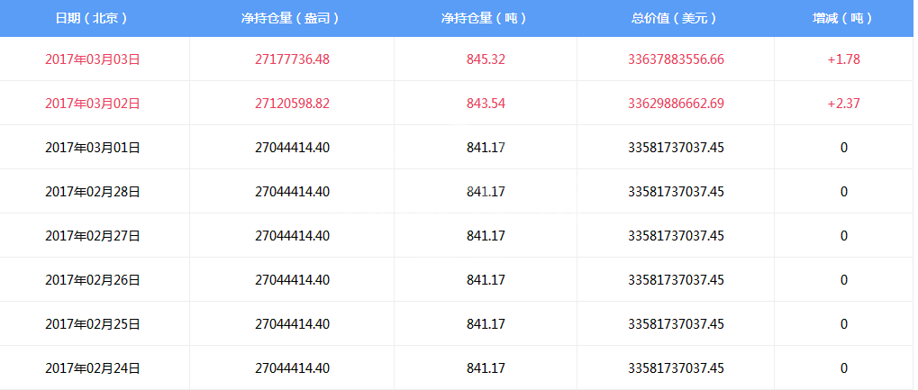Select the date cell 2017年02月28日

click(93, 192)
